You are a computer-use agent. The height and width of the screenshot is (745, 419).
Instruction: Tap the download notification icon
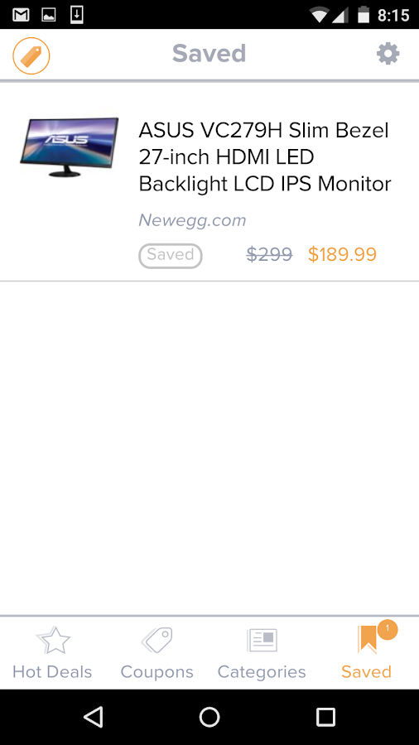pos(76,15)
